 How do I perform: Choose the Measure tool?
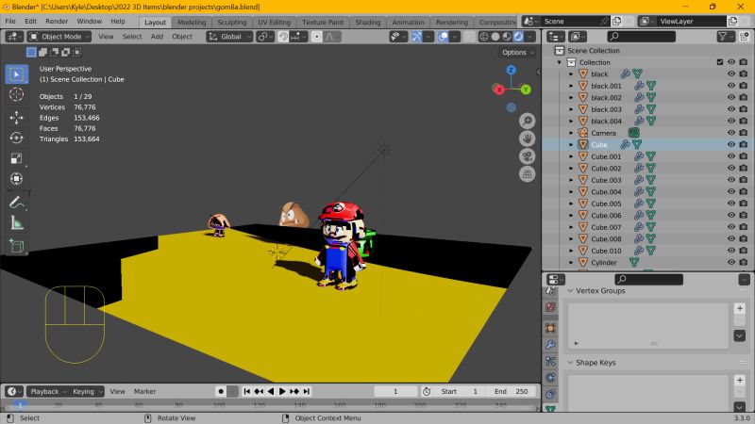coord(16,223)
